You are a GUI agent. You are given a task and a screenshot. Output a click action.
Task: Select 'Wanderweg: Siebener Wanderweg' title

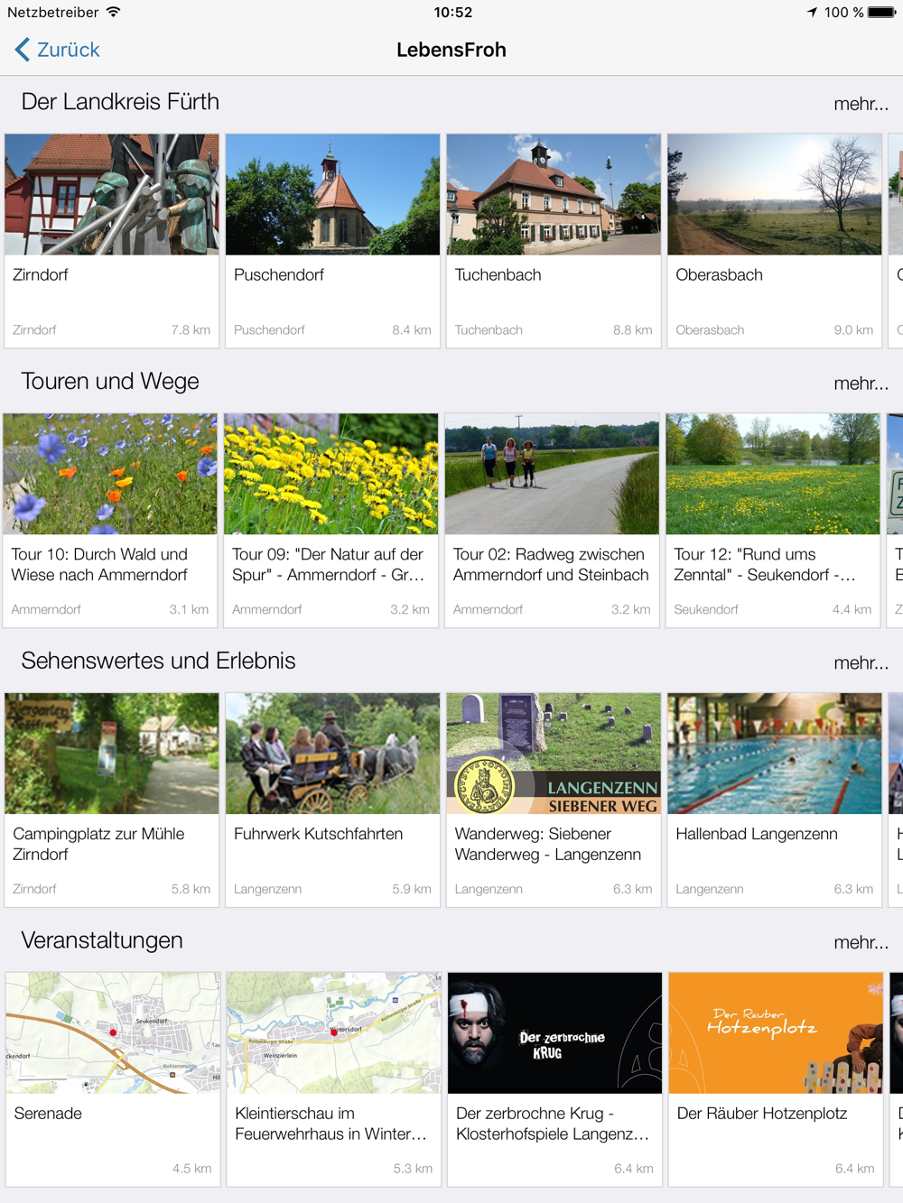(548, 844)
